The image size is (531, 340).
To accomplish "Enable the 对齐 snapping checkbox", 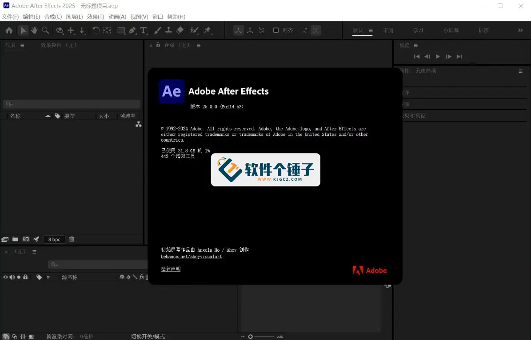I will (x=275, y=31).
